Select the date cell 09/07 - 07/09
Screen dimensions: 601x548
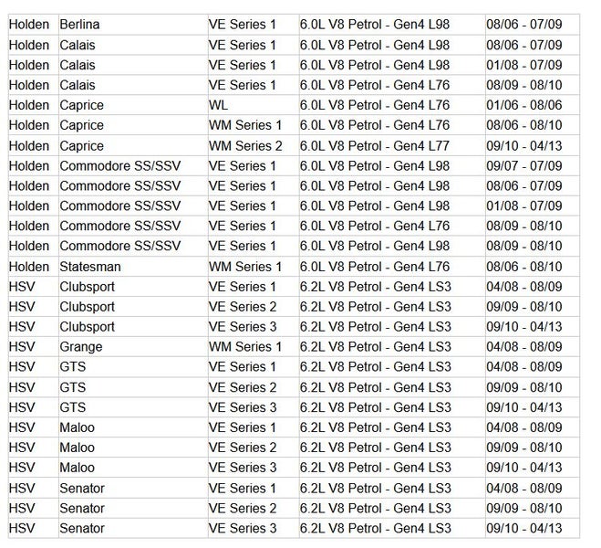(523, 165)
